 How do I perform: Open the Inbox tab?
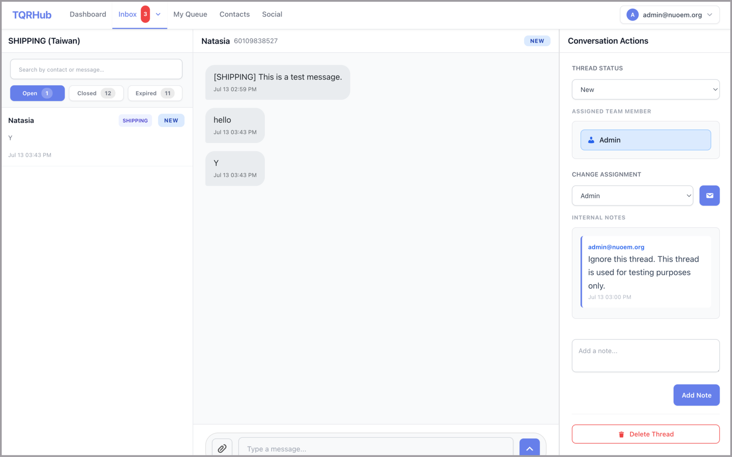coord(128,14)
